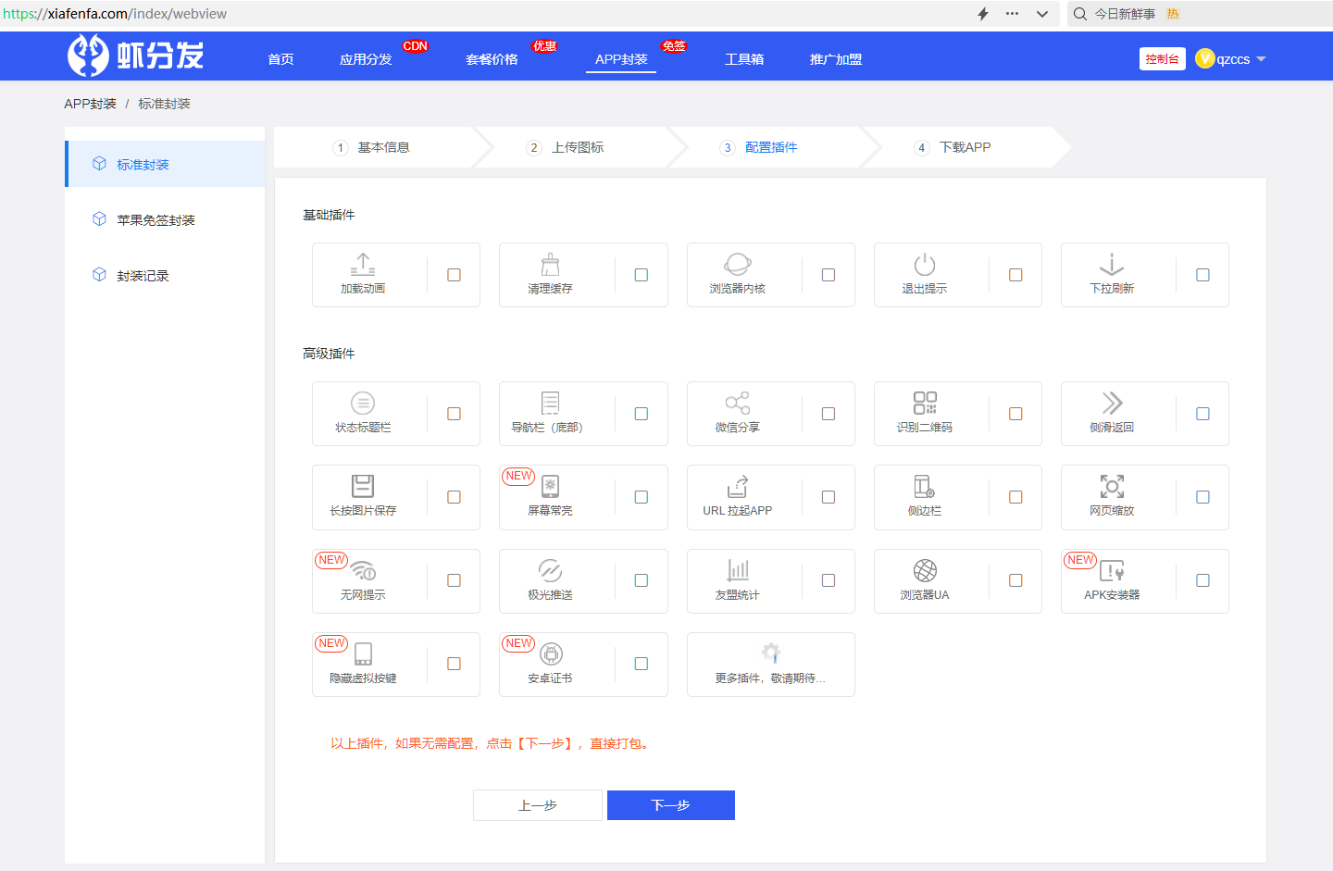The image size is (1333, 871).
Task: Check the 侧边栏 plugin checkbox
Action: 1015,497
